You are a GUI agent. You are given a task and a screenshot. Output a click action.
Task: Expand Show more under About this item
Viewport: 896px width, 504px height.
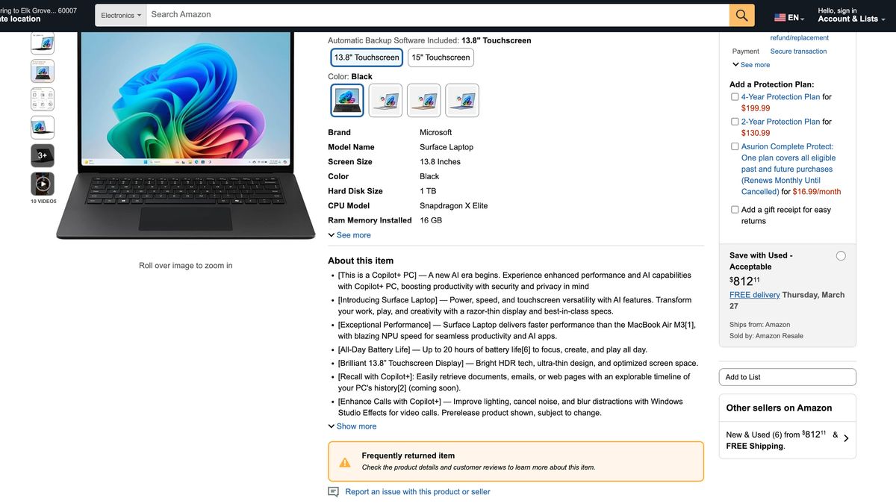[x=352, y=426]
